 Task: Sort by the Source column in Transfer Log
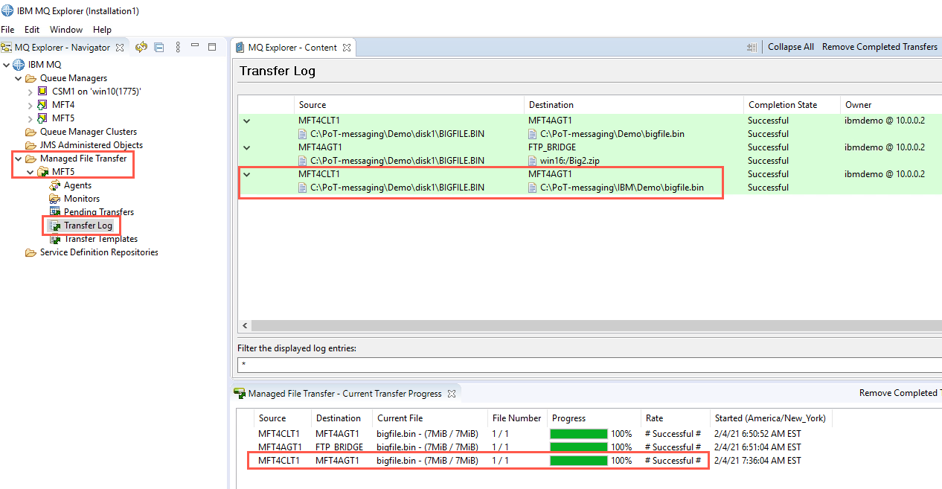coord(409,105)
